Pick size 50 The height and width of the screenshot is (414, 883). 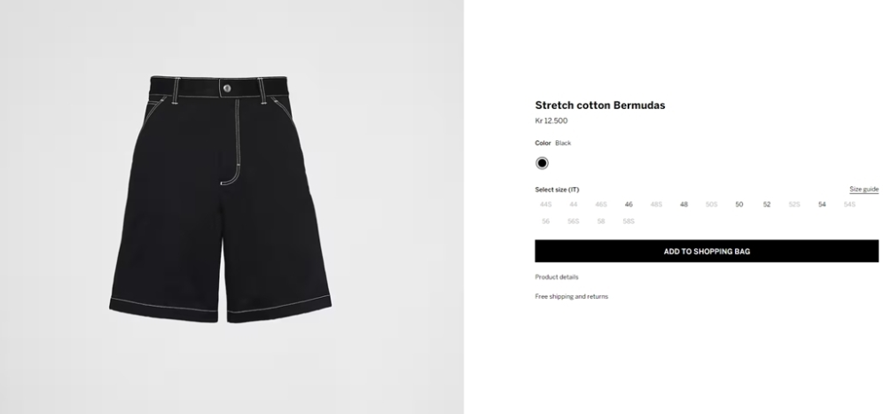738,205
